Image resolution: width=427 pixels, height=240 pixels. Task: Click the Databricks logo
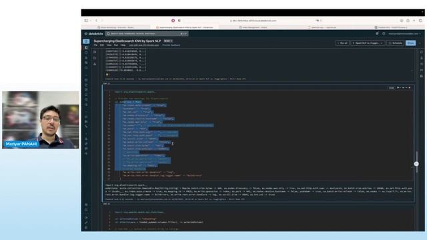click(x=94, y=34)
